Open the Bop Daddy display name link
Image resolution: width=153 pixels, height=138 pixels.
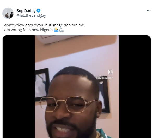tap(26, 11)
